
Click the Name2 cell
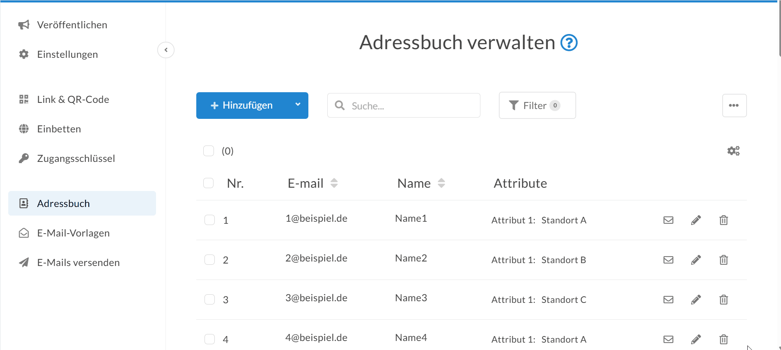411,258
